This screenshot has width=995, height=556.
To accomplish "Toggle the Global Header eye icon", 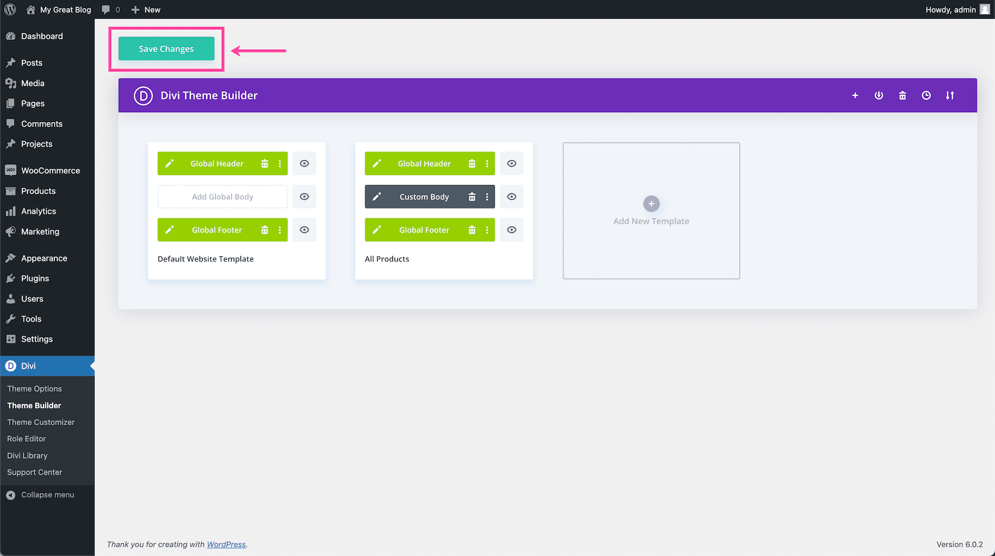I will pos(304,163).
